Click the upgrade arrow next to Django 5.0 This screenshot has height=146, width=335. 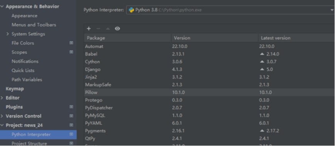pyautogui.click(x=262, y=70)
